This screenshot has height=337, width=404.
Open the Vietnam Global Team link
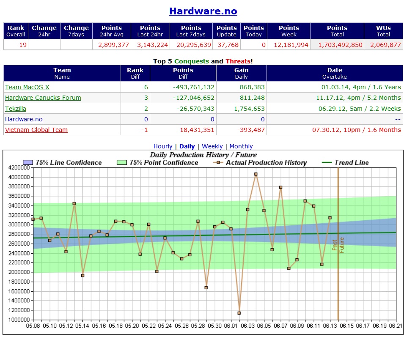tap(36, 130)
